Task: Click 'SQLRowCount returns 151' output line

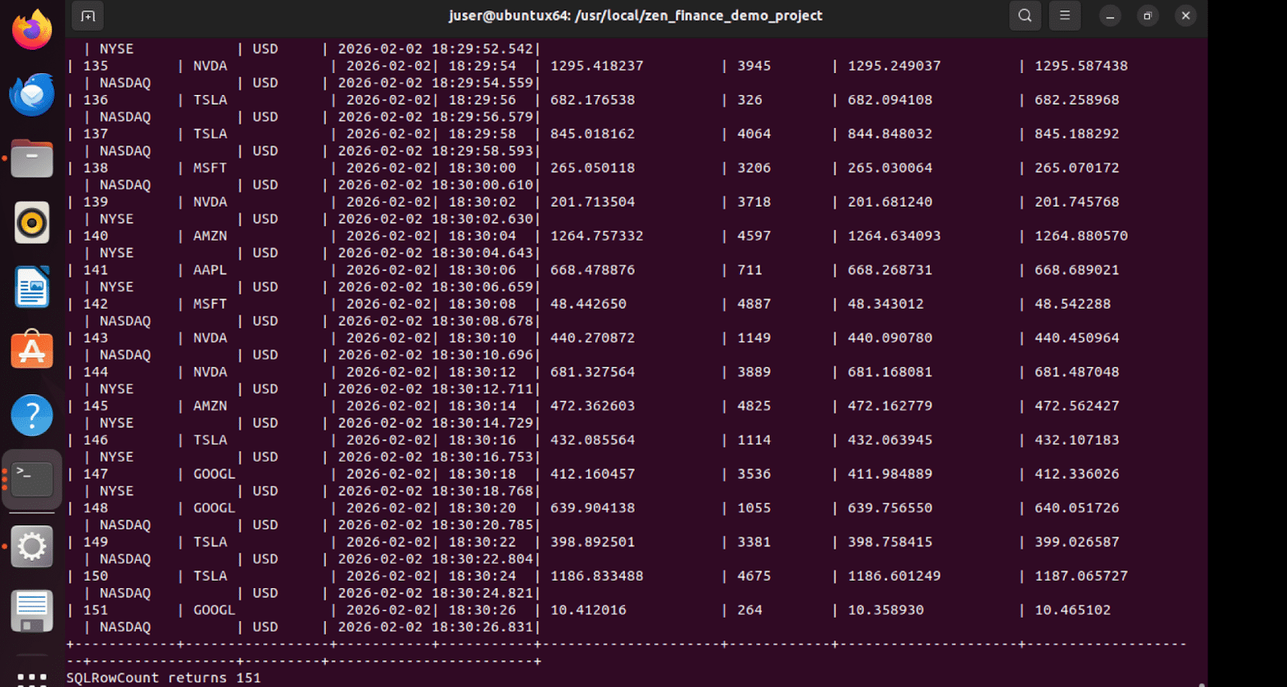Action: [x=163, y=677]
